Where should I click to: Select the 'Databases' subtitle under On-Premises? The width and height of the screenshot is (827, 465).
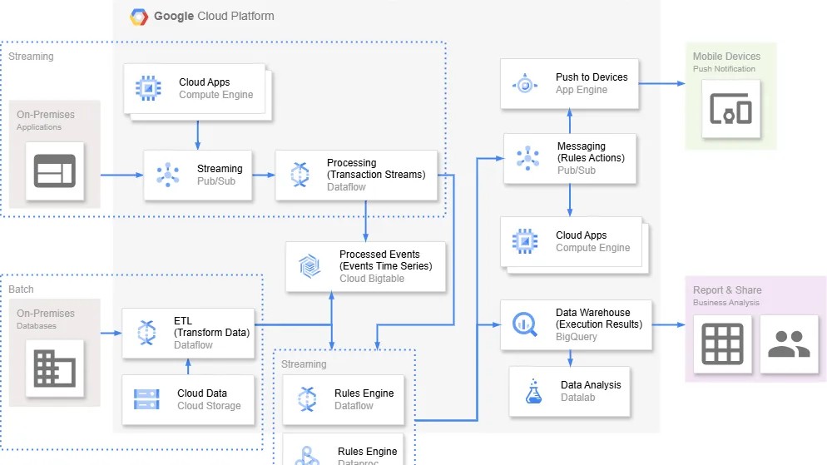tap(36, 326)
